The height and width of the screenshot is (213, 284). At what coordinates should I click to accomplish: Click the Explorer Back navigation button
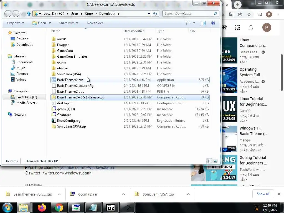[x=8, y=14]
